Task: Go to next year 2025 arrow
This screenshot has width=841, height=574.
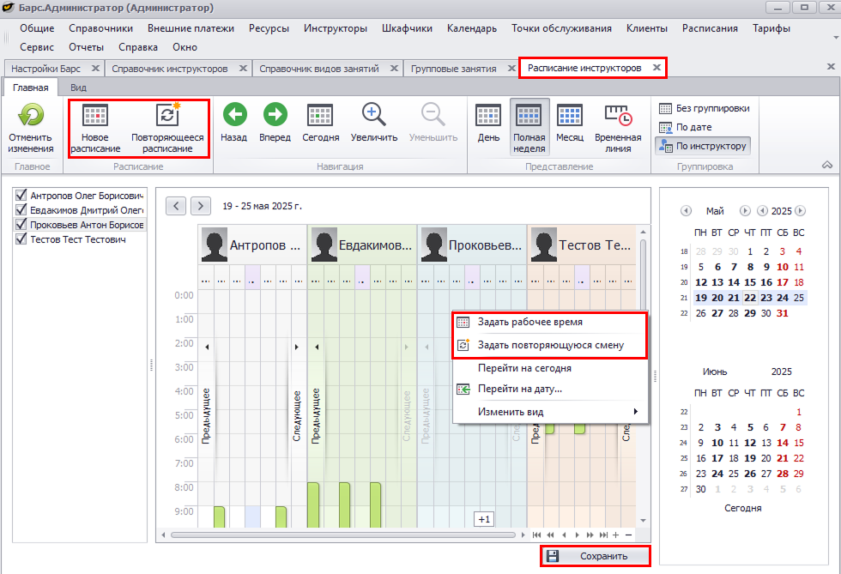Action: (800, 211)
